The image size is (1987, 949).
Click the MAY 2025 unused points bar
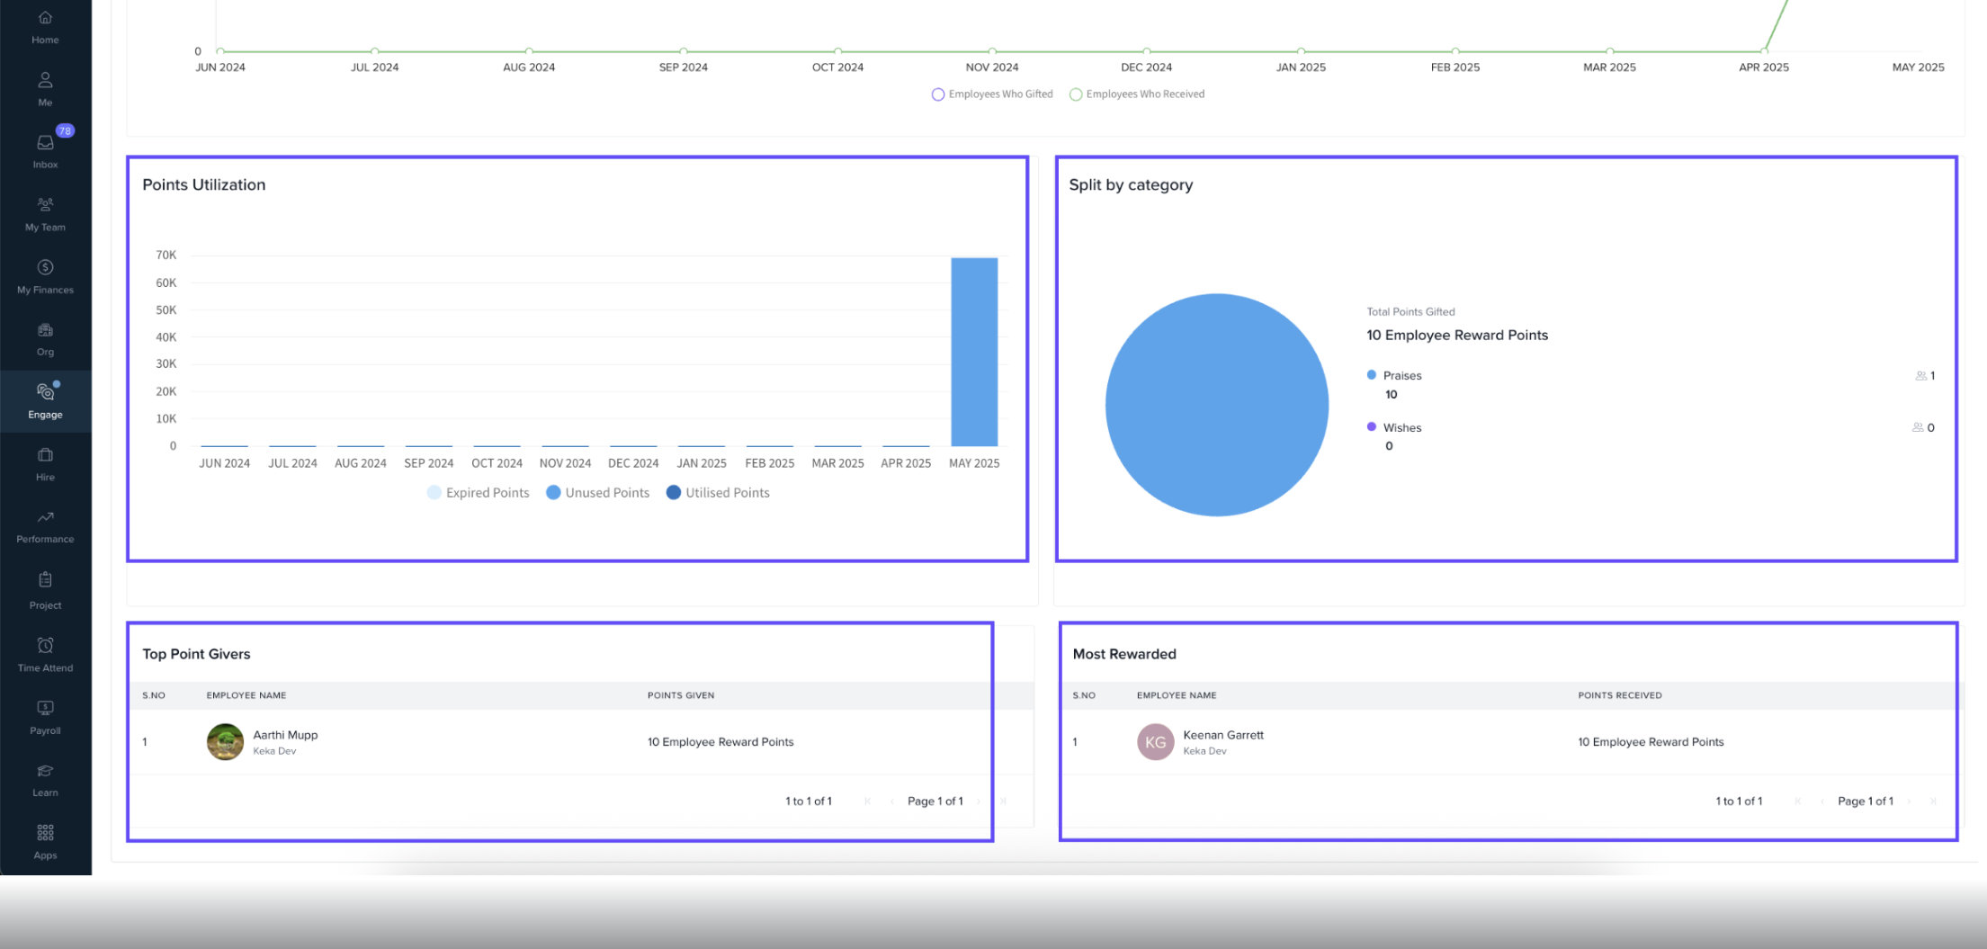pos(974,352)
